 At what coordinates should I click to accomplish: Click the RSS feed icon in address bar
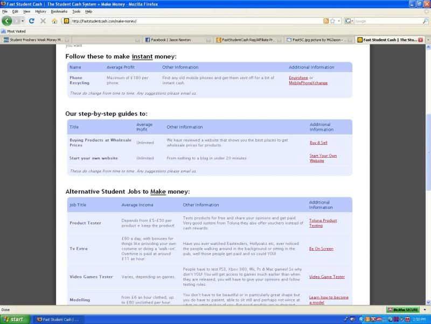pos(326,21)
